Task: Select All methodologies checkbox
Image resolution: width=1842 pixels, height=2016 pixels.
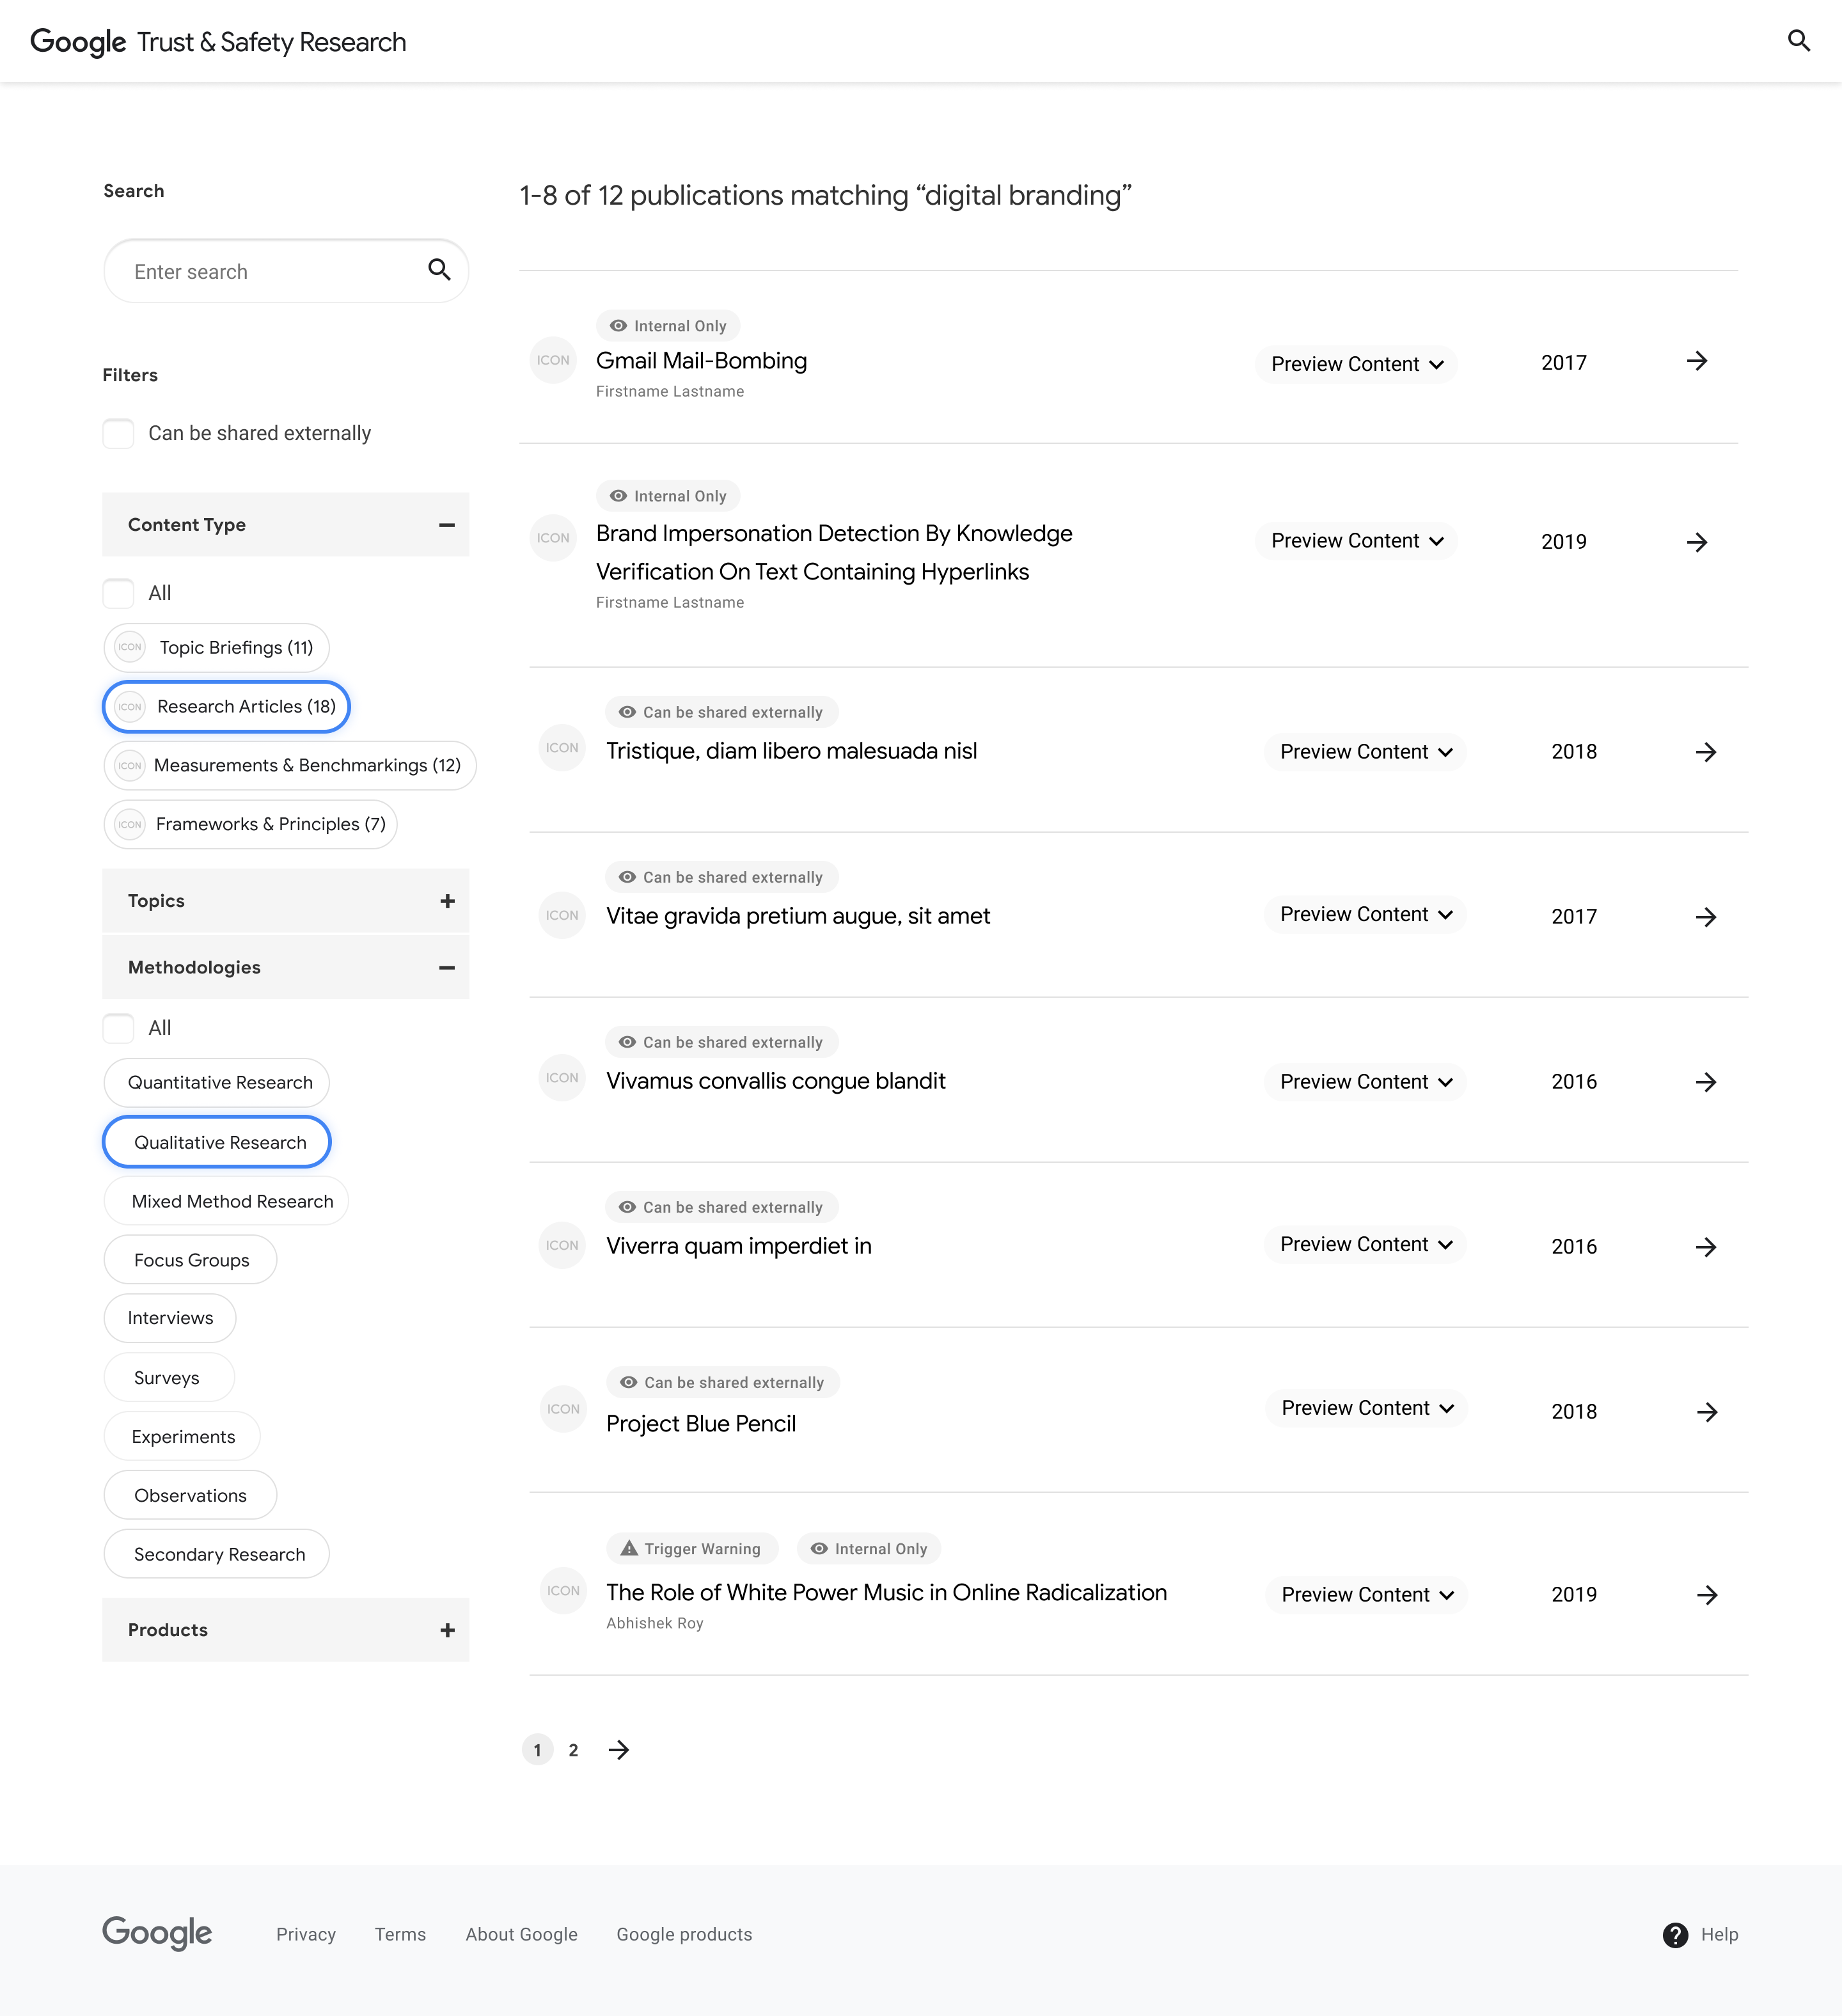Action: 117,1028
